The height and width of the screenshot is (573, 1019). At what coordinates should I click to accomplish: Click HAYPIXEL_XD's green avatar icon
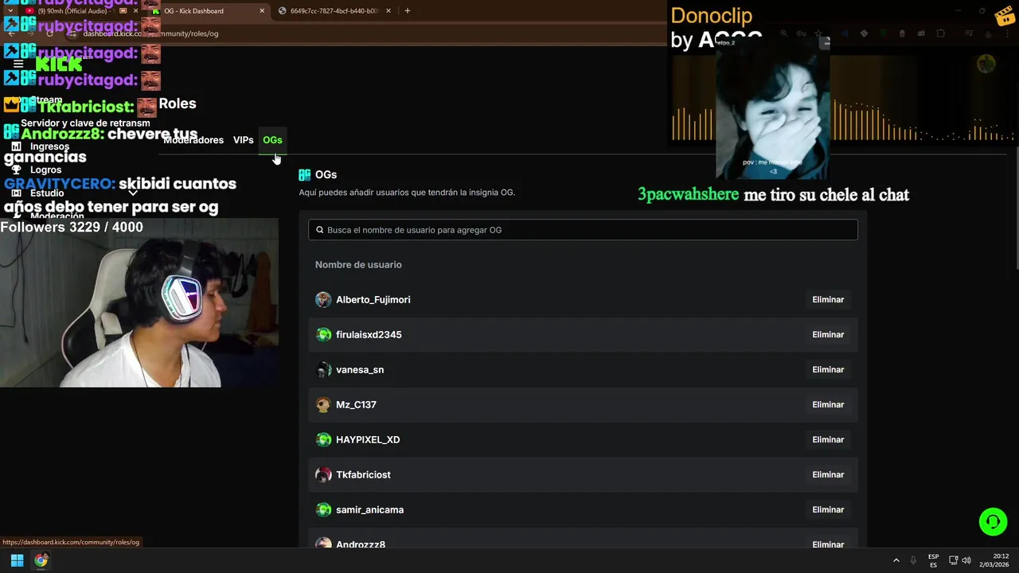[323, 439]
